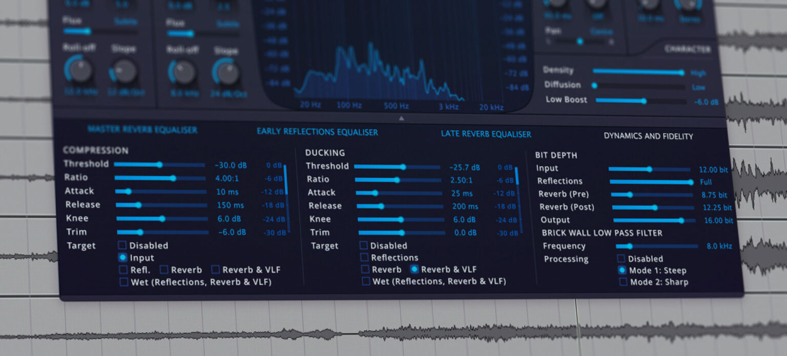Enable the Wet (Reflections, Reverb & VLF) compression target
Image resolution: width=787 pixels, height=356 pixels.
(123, 282)
